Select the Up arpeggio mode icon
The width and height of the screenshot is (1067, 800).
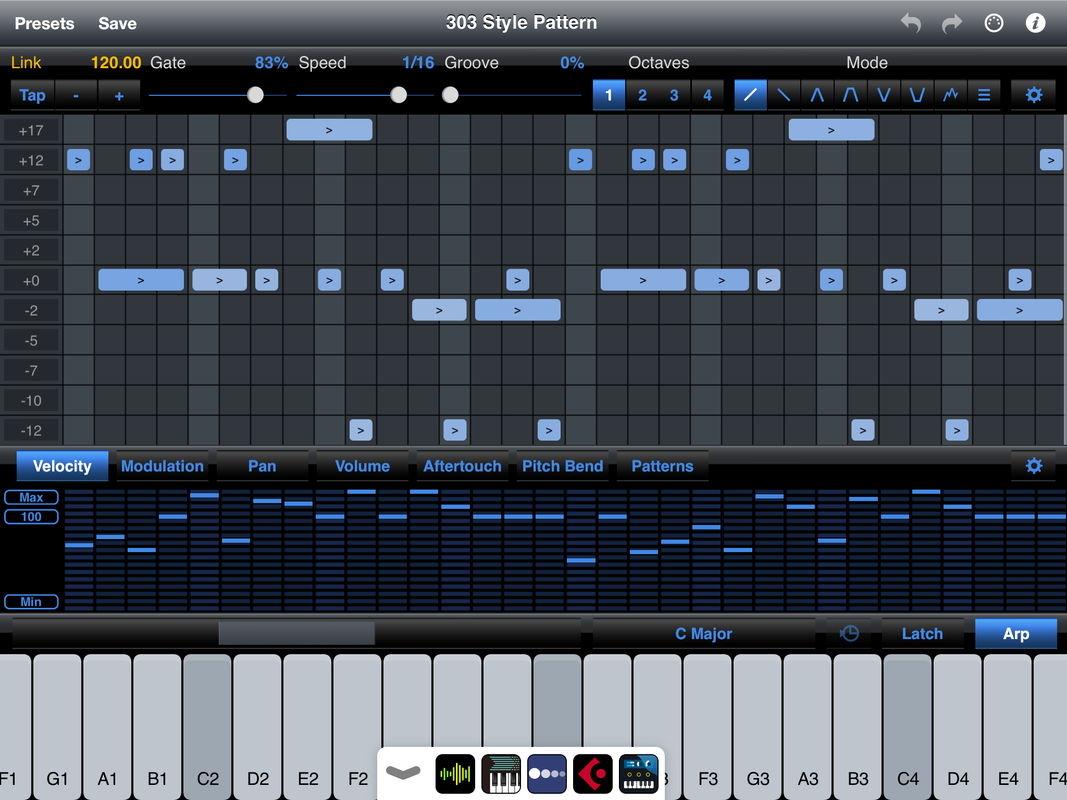(750, 95)
